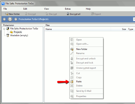Click the Decrypt toolbar label
This screenshot has height=104, width=135.
pos(53,14)
